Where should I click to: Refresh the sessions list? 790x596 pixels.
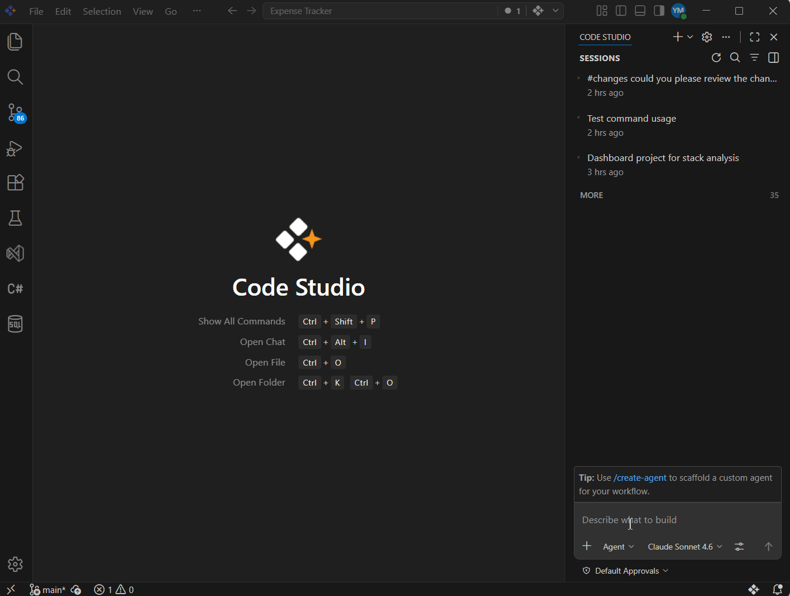point(716,58)
